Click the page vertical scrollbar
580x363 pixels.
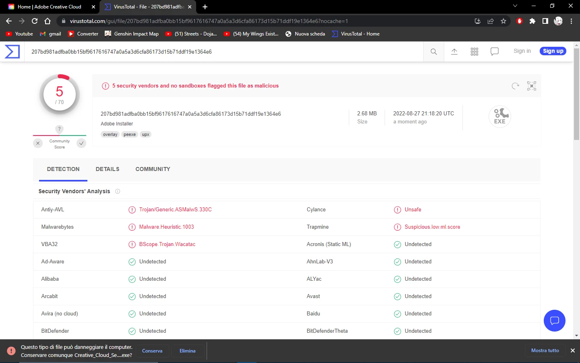pos(576,94)
